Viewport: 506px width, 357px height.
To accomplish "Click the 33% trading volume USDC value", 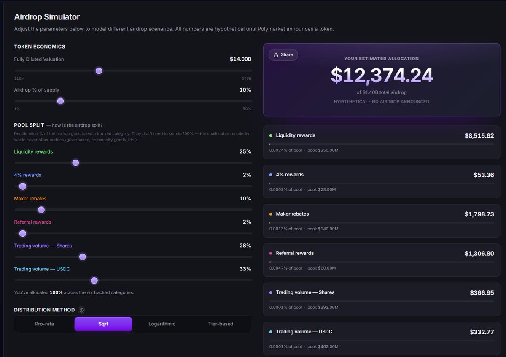I will click(x=245, y=269).
